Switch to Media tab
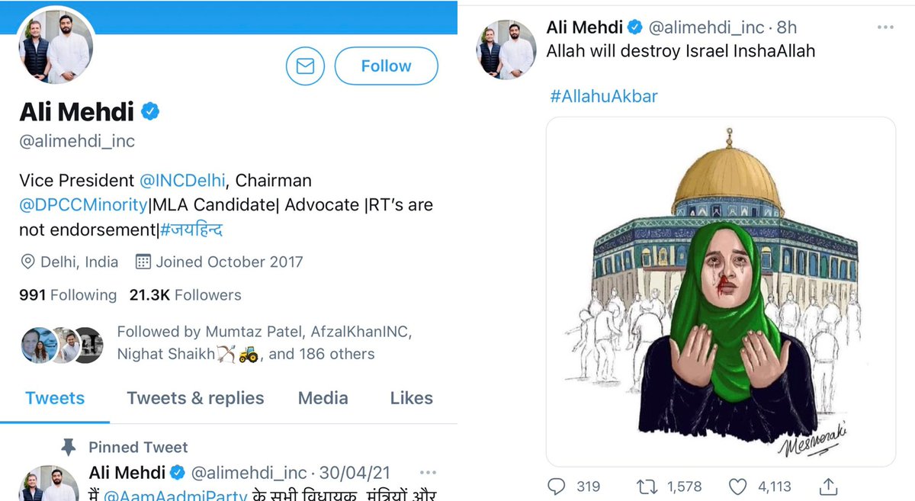Image resolution: width=915 pixels, height=501 pixels. point(323,398)
